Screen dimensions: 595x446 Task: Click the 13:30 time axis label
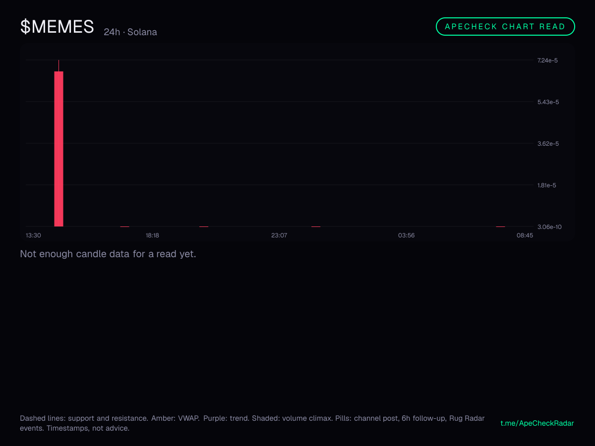coord(33,235)
